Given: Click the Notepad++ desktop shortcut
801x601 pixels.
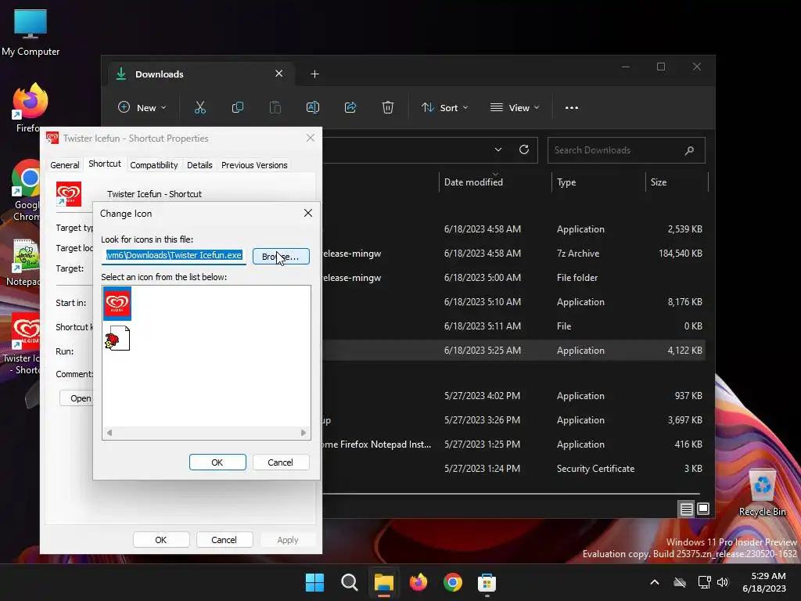Looking at the screenshot, I should click(24, 261).
